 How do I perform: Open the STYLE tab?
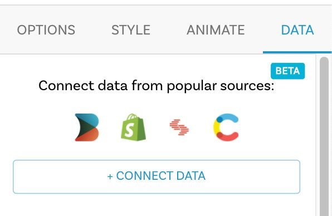(x=131, y=30)
